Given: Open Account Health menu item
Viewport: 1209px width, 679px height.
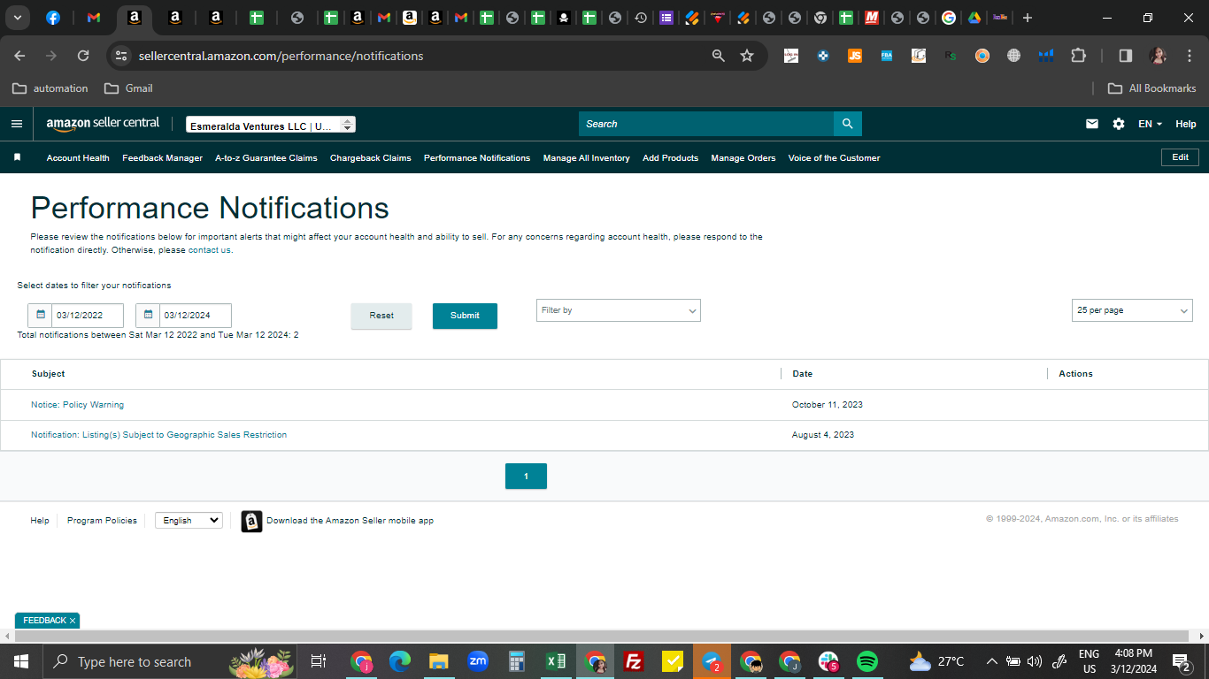Looking at the screenshot, I should (78, 157).
